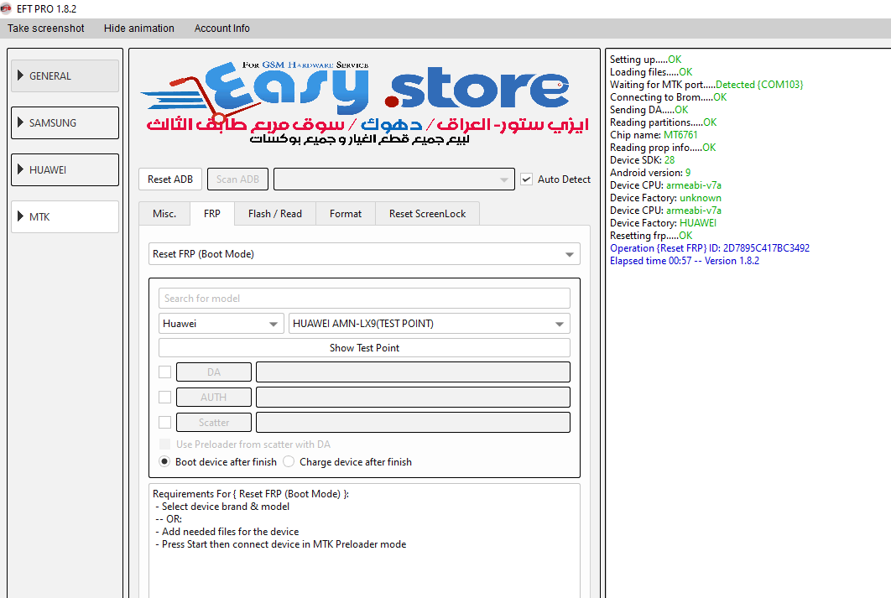Click the AUTH file path field

click(413, 398)
